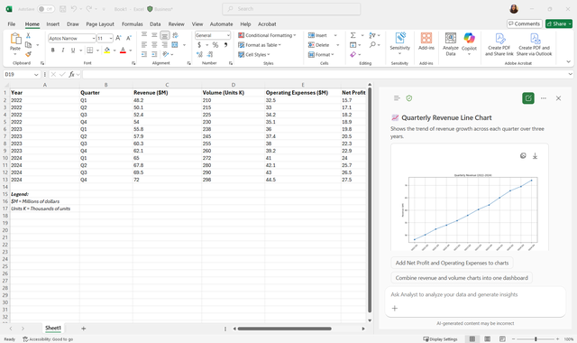Download the revenue chart image
This screenshot has height=343, width=577.
535,156
